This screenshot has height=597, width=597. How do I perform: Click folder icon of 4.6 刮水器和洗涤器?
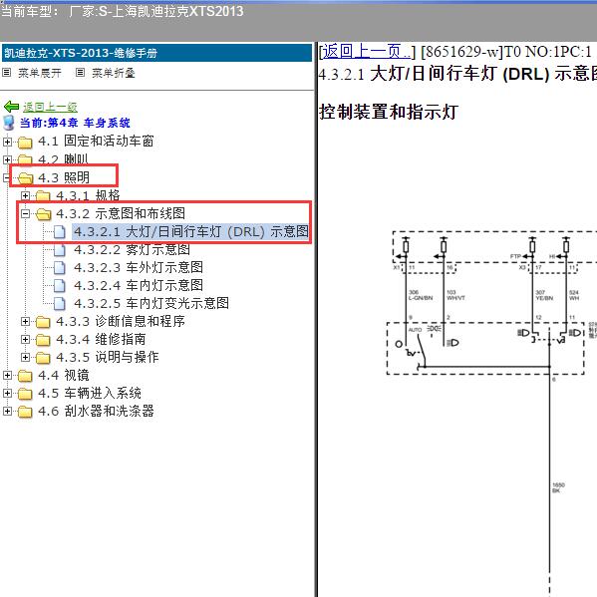point(25,412)
